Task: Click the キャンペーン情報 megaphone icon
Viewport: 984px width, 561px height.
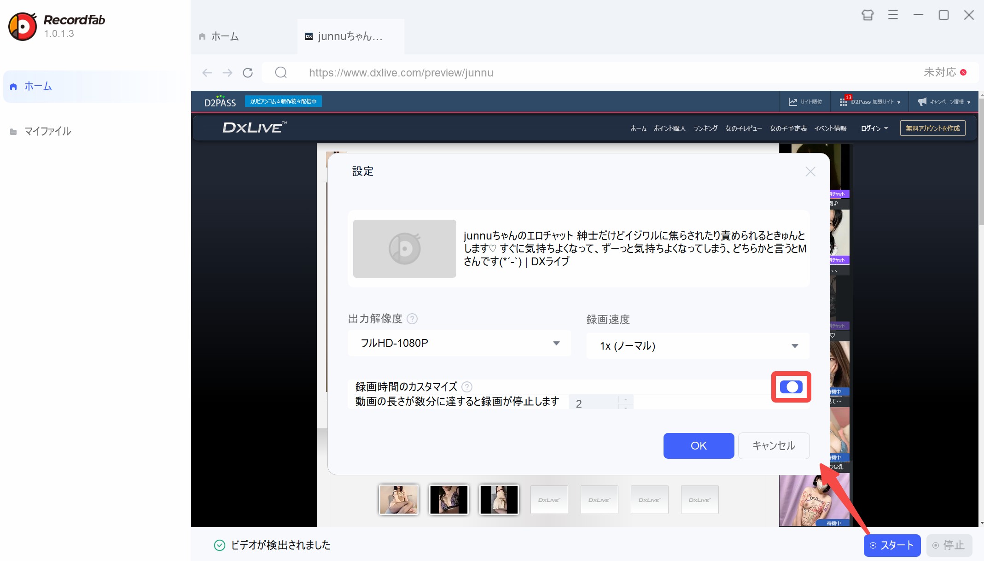Action: tap(922, 102)
